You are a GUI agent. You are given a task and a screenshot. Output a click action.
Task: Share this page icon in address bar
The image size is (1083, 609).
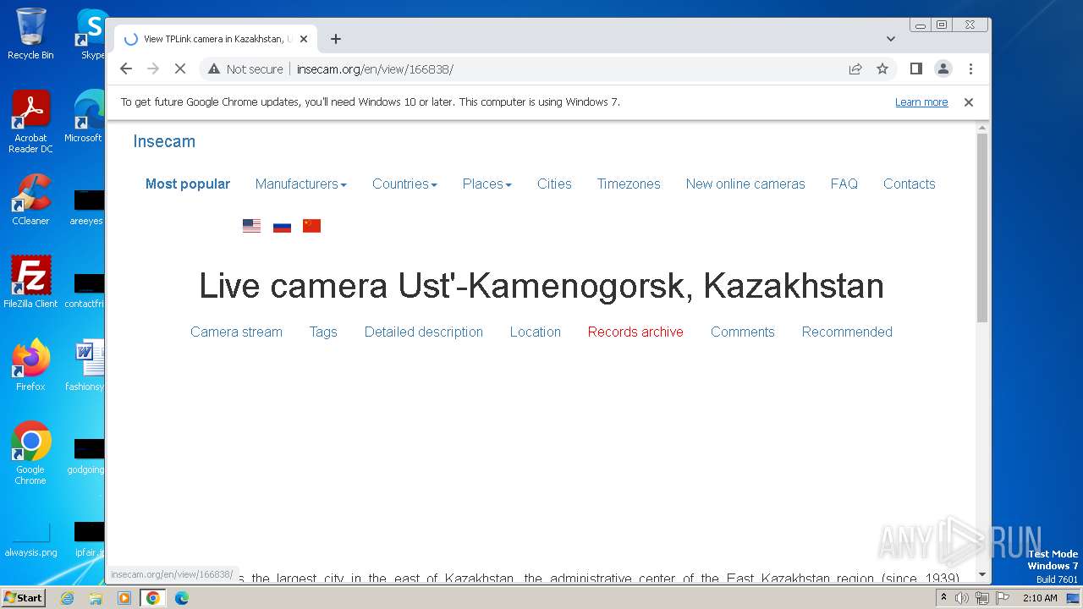(x=855, y=69)
